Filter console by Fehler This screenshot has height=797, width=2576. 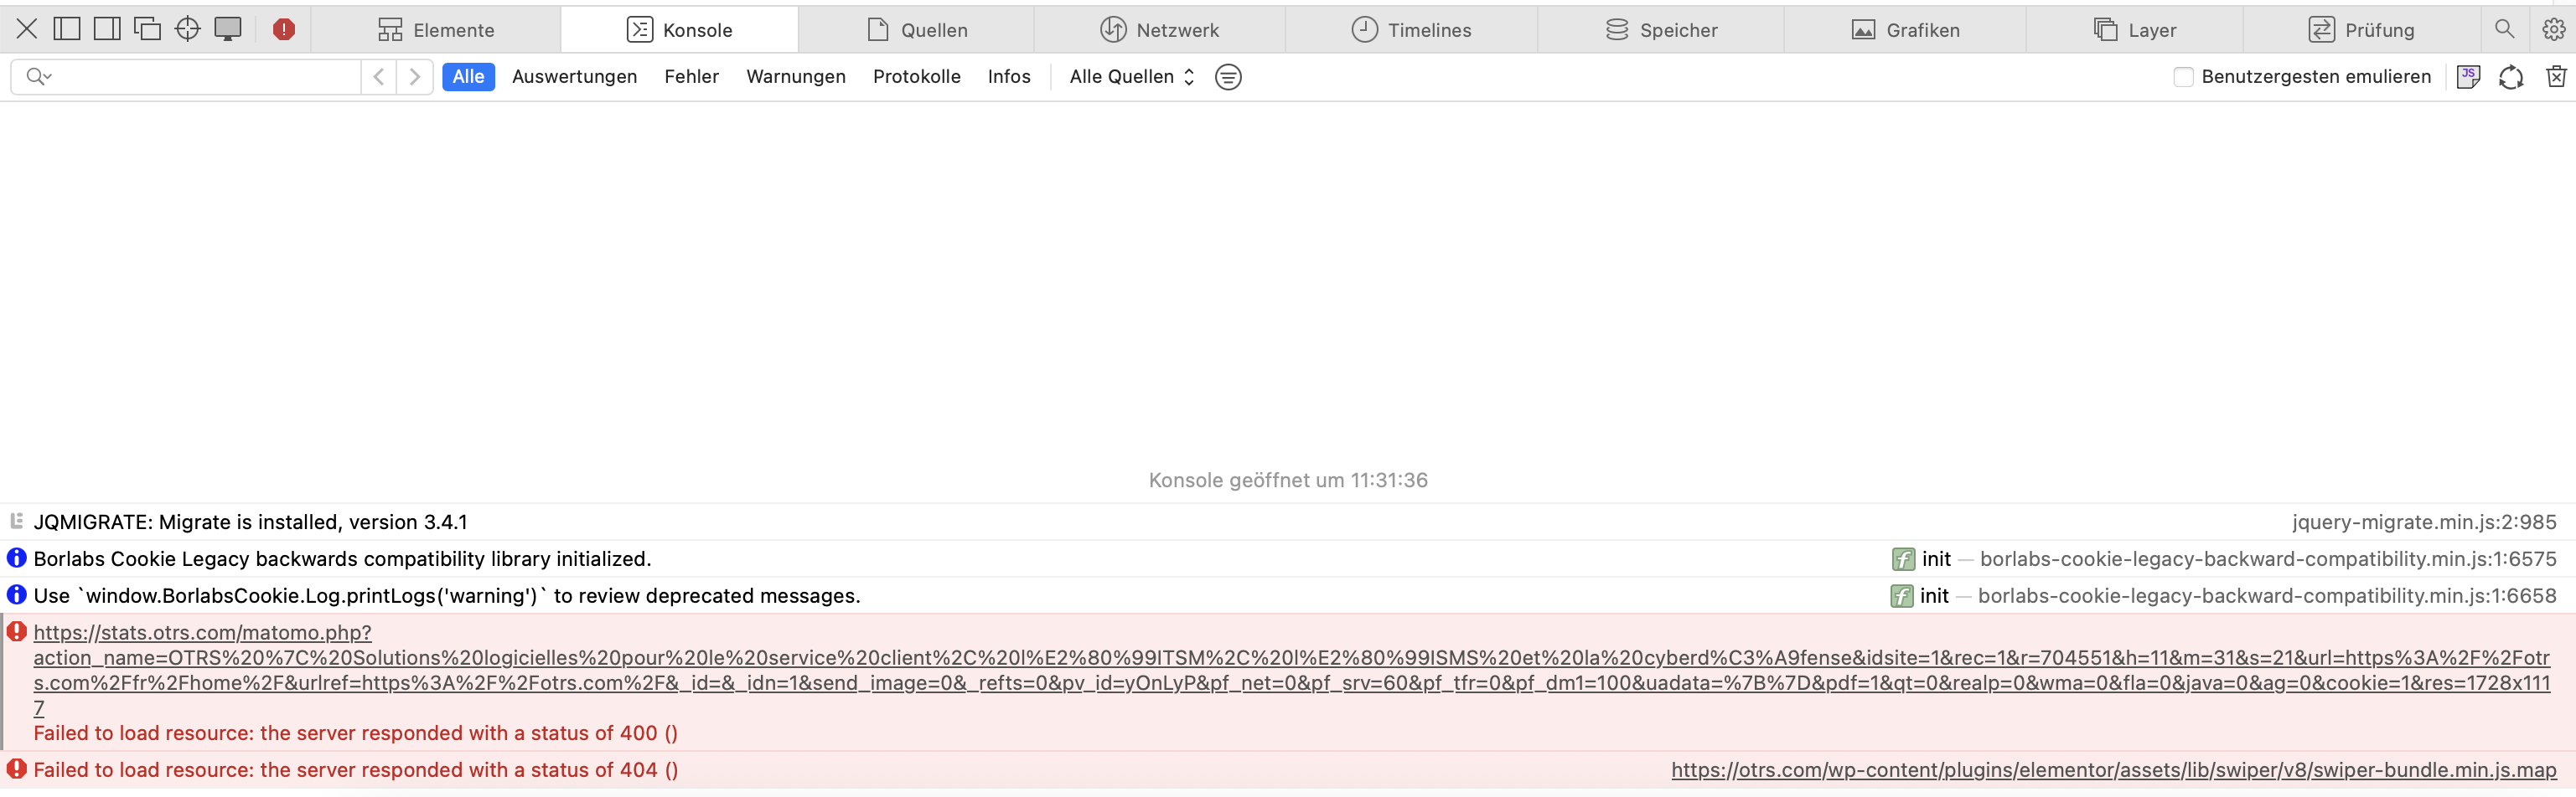click(x=691, y=77)
